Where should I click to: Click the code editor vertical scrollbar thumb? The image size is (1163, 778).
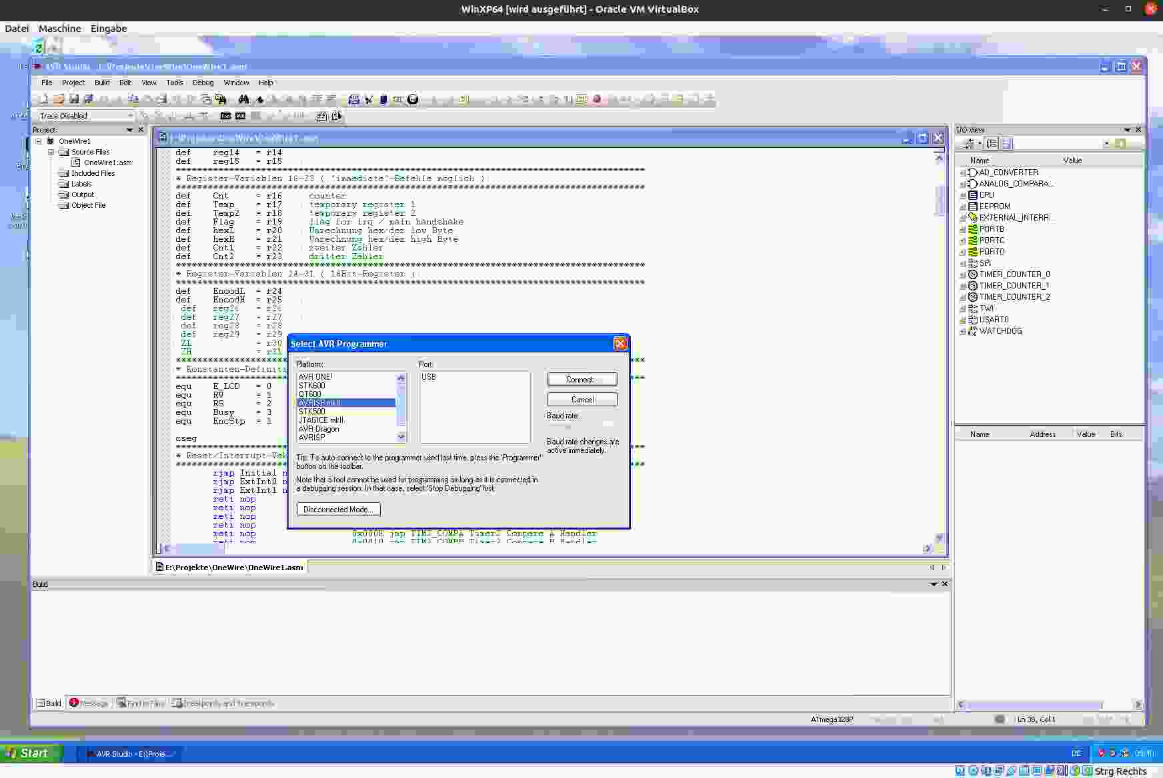940,200
